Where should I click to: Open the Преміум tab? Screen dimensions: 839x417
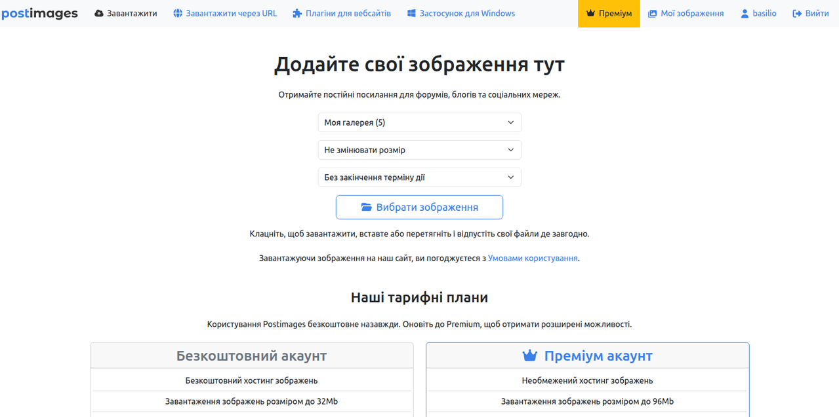[x=609, y=13]
